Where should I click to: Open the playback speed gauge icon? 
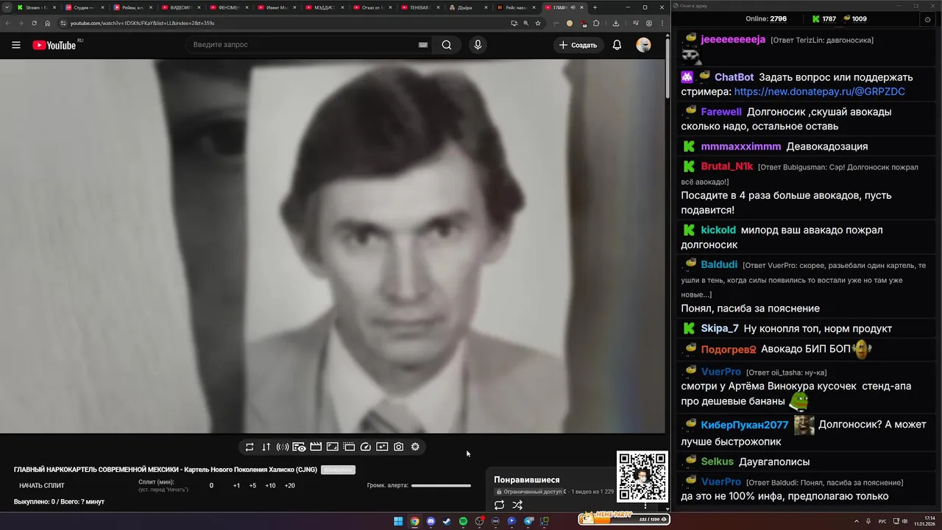(x=366, y=447)
